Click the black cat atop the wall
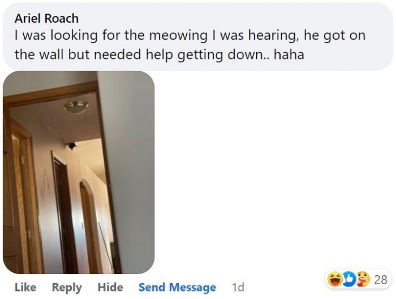The width and height of the screenshot is (396, 299). (72, 146)
